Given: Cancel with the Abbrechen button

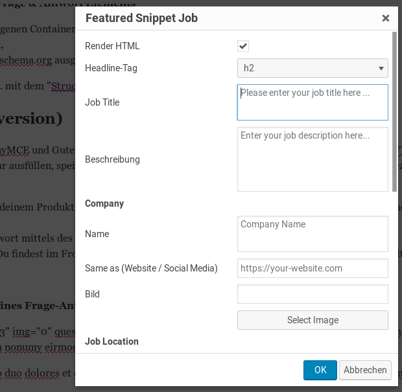Looking at the screenshot, I should click(365, 370).
